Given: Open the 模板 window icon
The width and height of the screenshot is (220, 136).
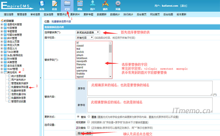Looking at the screenshot, I should [x=80, y=4].
